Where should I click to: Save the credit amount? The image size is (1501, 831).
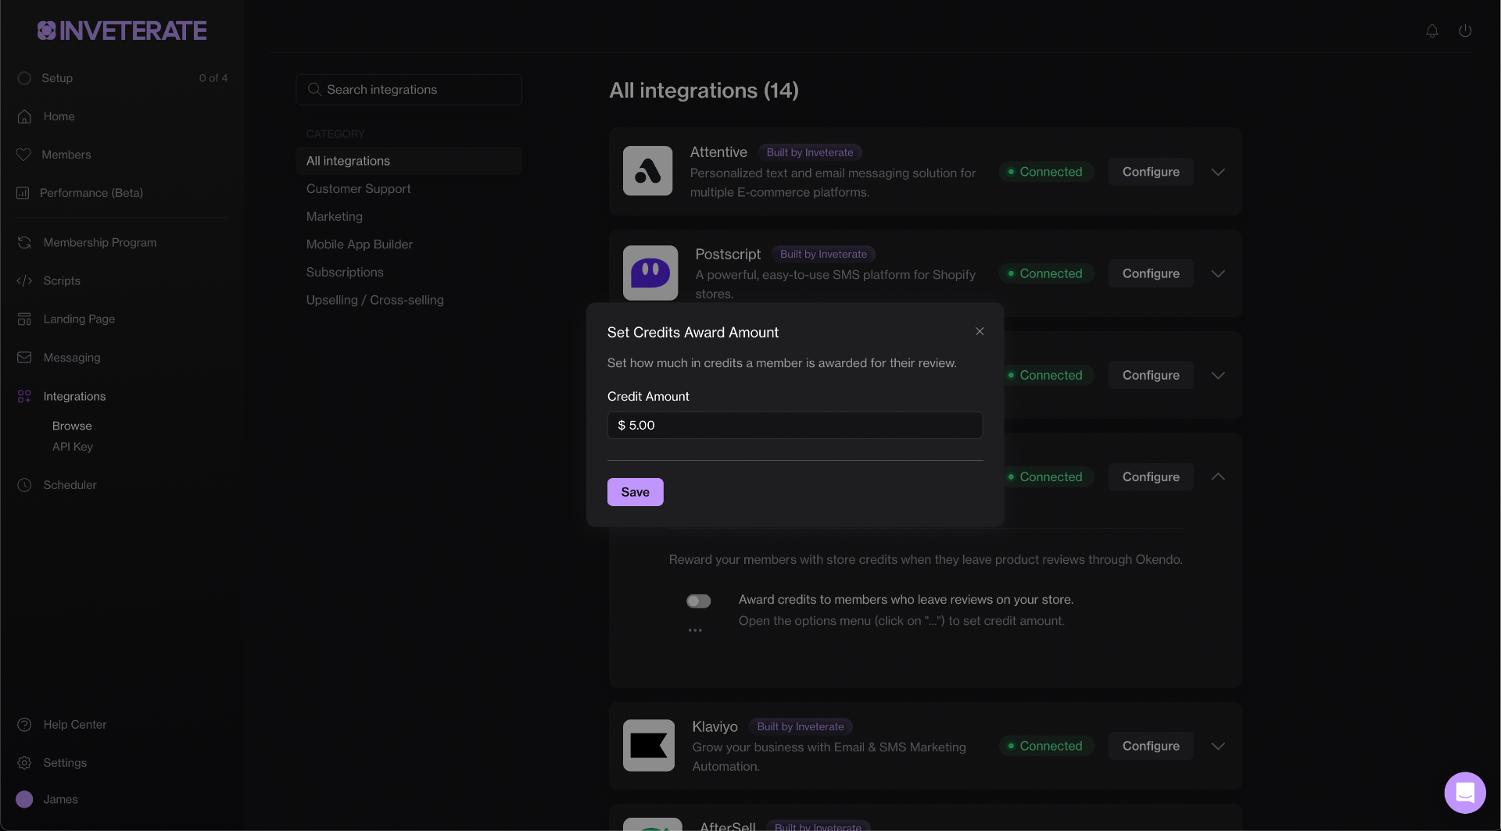tap(635, 492)
